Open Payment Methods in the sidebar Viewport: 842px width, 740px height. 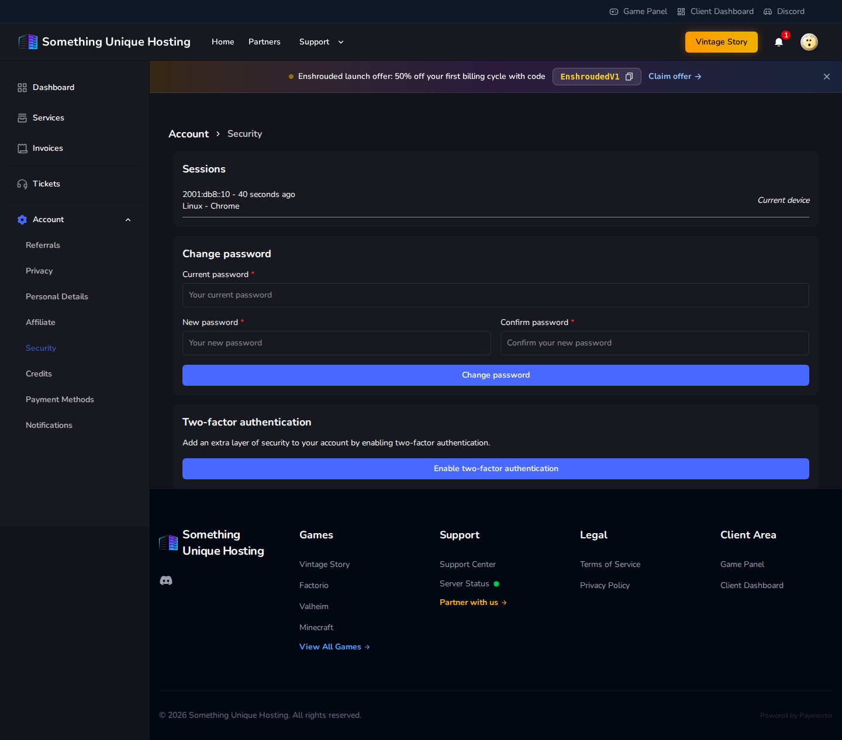60,400
